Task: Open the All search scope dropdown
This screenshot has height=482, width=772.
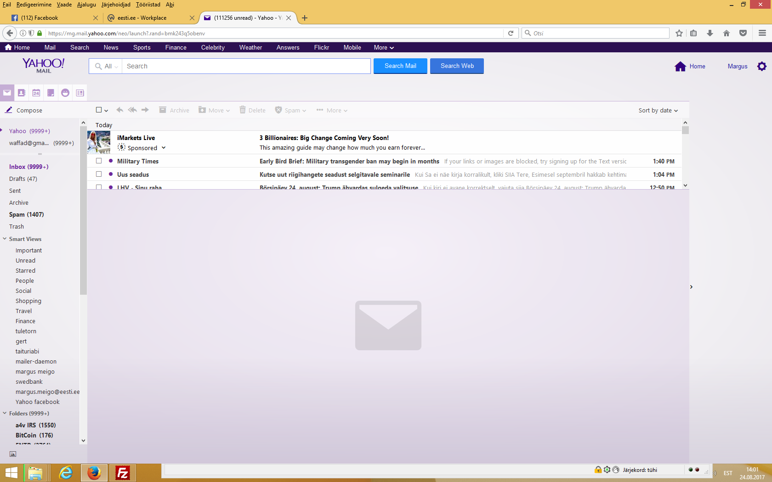Action: [107, 66]
